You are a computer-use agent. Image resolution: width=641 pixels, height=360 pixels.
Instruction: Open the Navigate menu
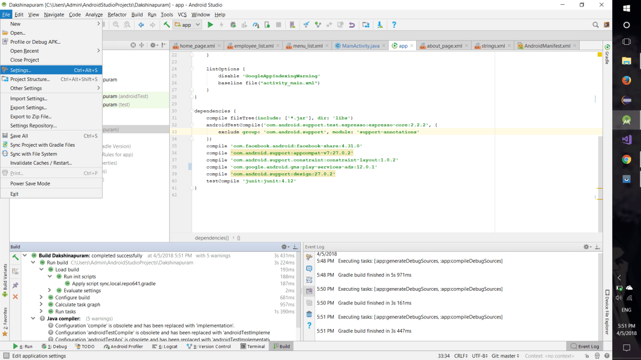(53, 14)
